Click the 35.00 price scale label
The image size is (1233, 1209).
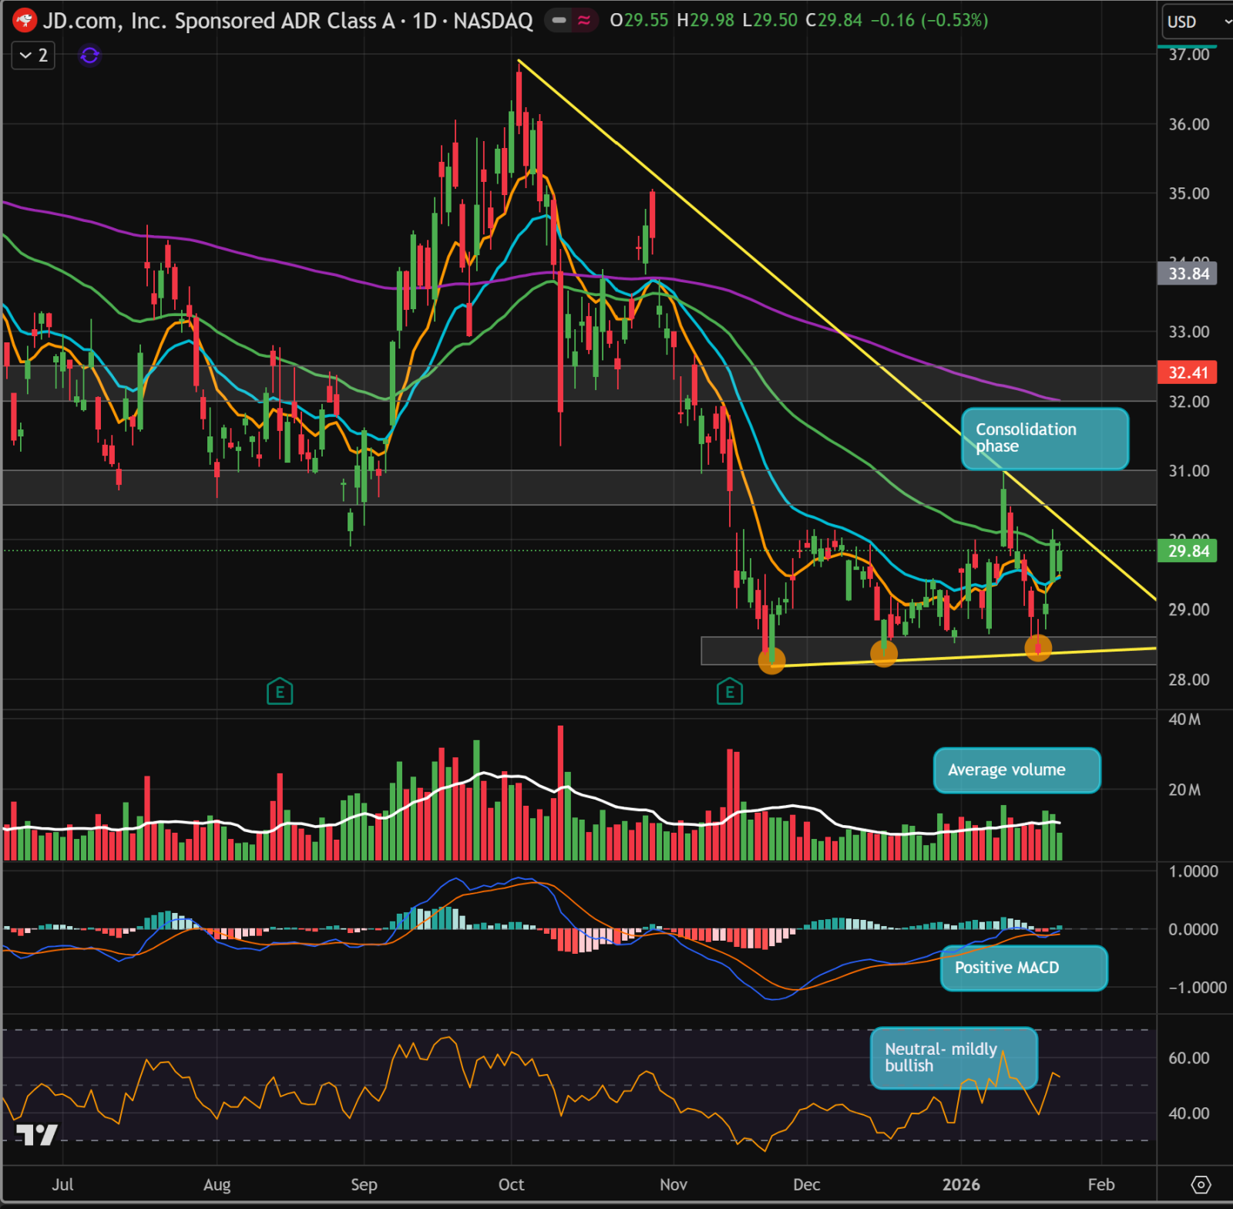click(x=1189, y=194)
